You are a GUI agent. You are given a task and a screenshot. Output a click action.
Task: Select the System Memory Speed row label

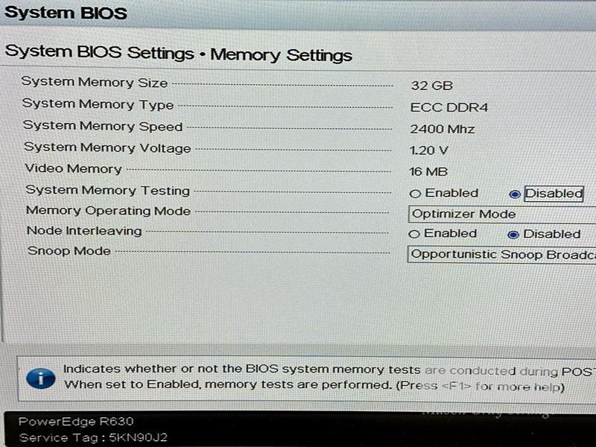coord(102,126)
